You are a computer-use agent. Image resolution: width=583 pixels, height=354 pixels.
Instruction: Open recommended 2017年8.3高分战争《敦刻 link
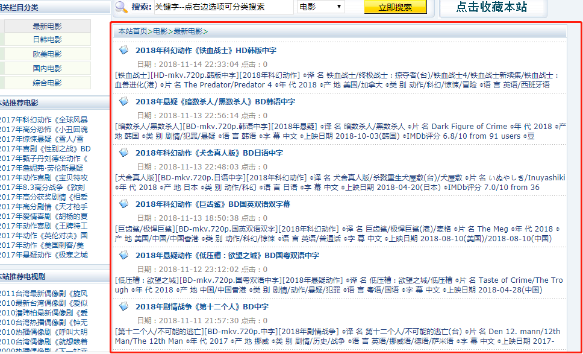click(43, 188)
